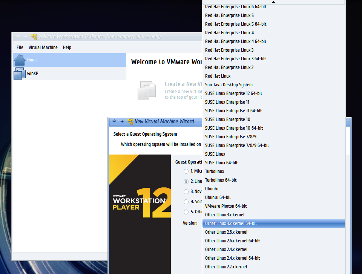This screenshot has height=274, width=362.
Task: Select Home in the library list
Action: point(69,60)
